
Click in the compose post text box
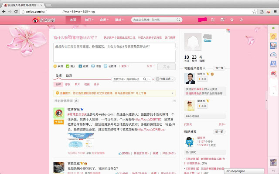tap(114, 53)
